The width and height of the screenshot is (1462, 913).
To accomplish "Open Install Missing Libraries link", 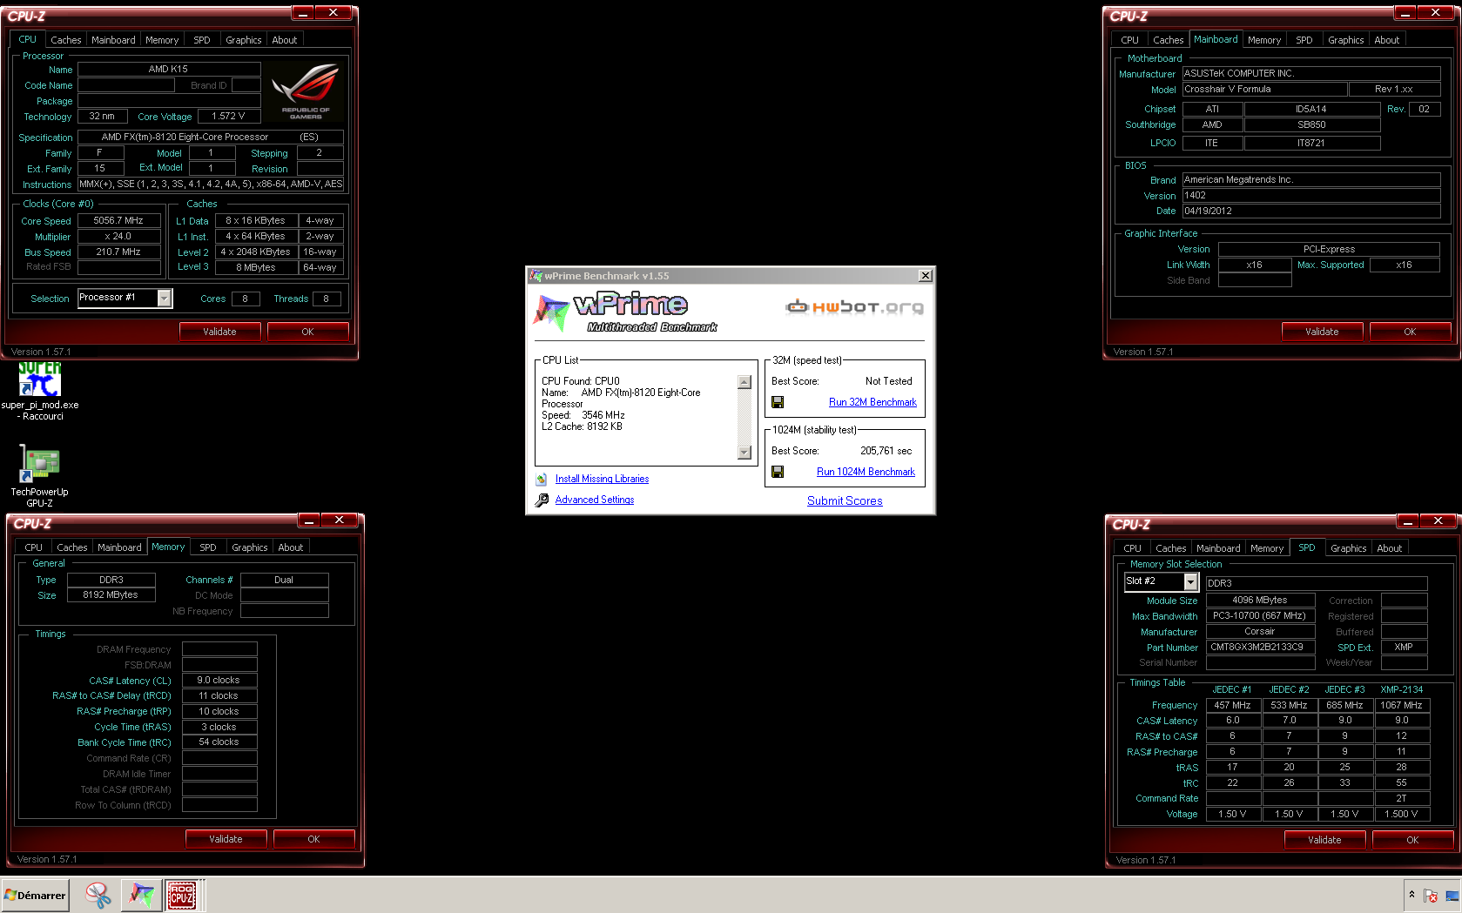I will click(x=602, y=479).
